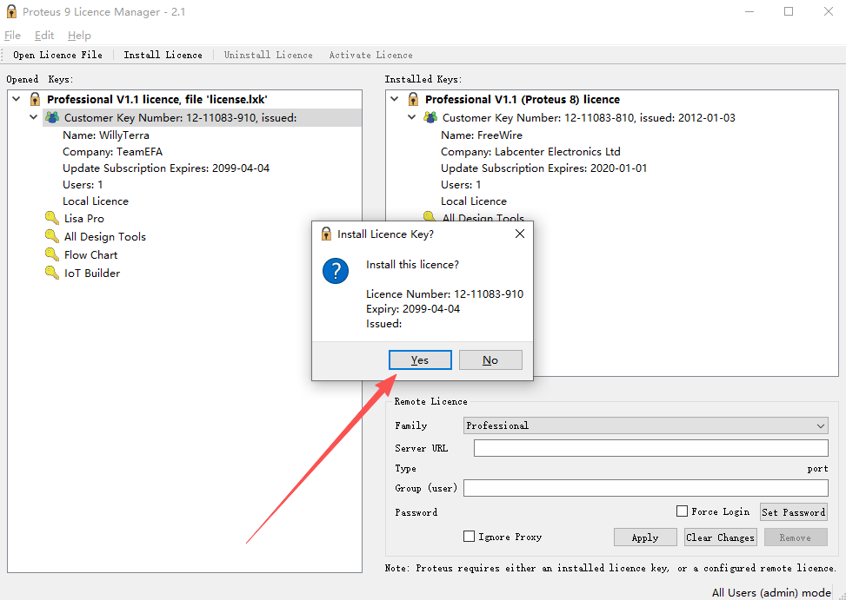Click padlock icon beside 'license.lxk' licence
The height and width of the screenshot is (600, 846).
tap(35, 99)
